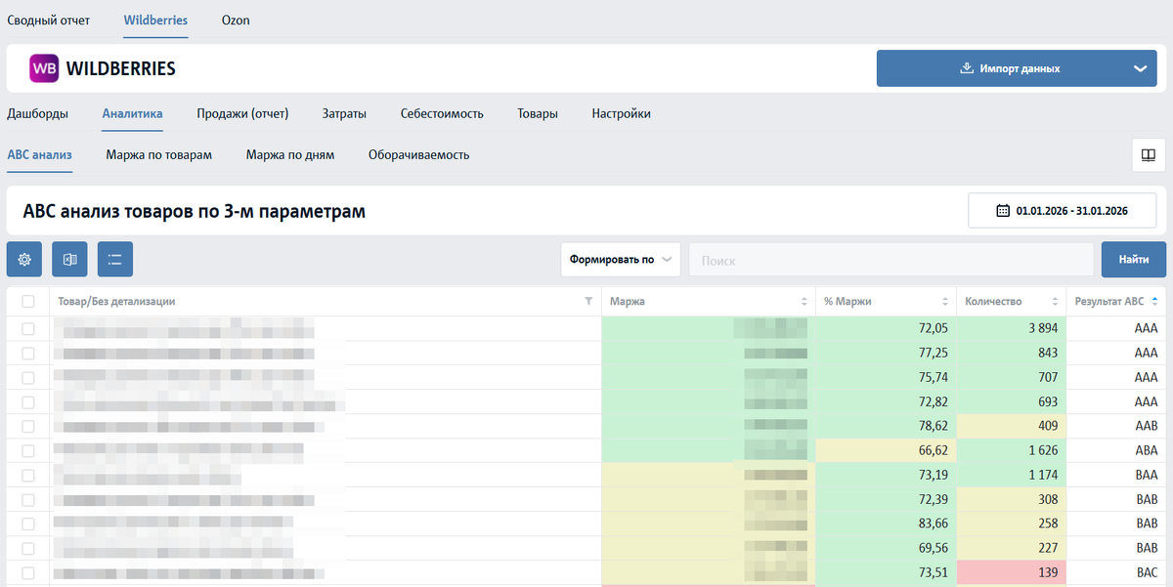The height and width of the screenshot is (587, 1173).
Task: Switch to Маржа по товарам subtab
Action: pyautogui.click(x=158, y=154)
